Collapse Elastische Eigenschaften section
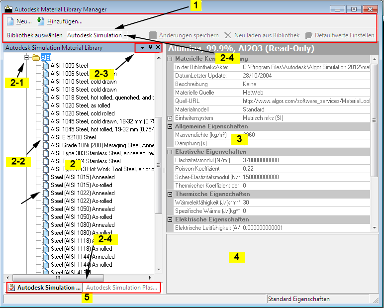 pos(170,152)
